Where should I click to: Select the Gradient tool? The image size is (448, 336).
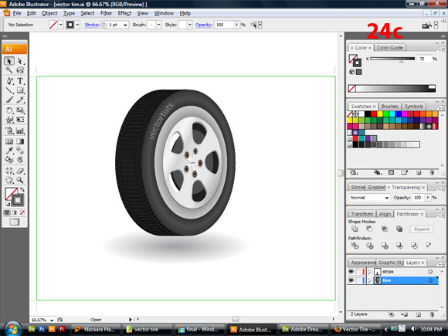click(x=20, y=141)
